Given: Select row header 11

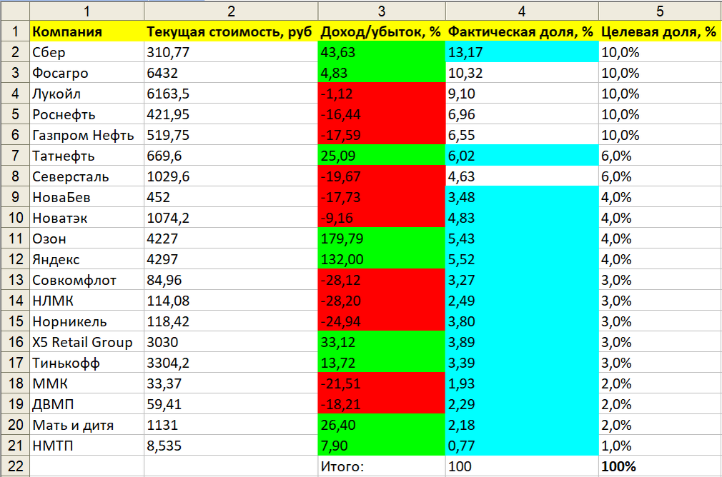Looking at the screenshot, I should 15,239.
